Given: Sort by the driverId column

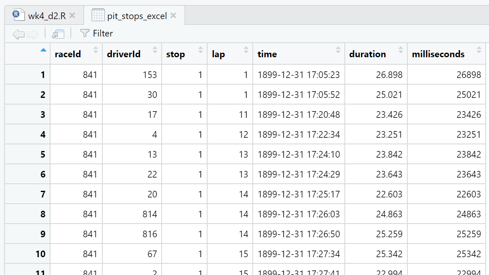Looking at the screenshot, I should tap(123, 54).
